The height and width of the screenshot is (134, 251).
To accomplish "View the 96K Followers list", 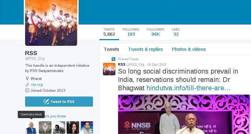I will pos(155,32).
